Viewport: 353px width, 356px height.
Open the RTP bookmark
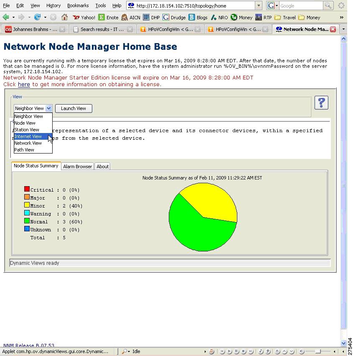[264, 18]
